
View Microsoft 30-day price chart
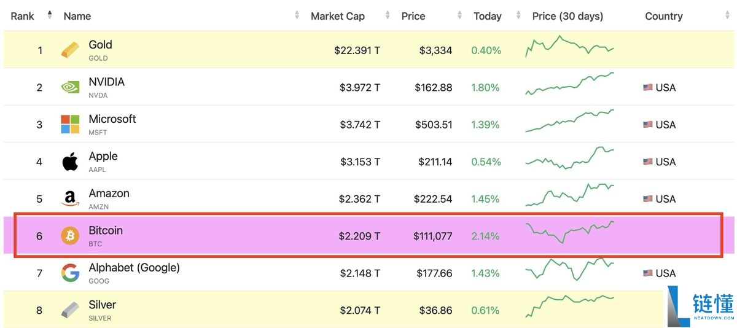569,121
